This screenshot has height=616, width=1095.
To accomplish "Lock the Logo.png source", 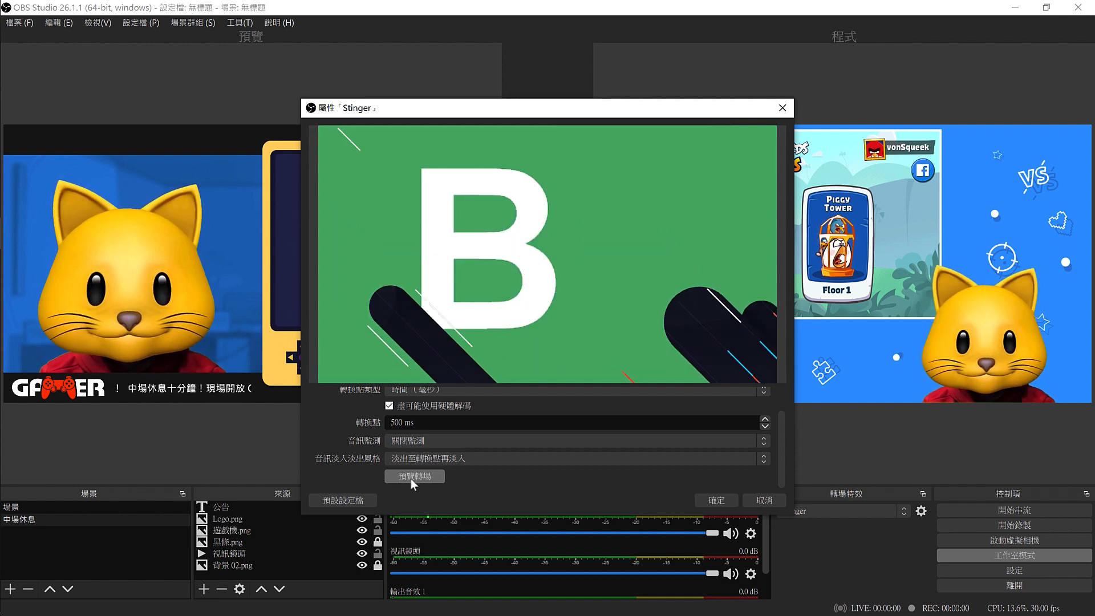I will (x=378, y=519).
